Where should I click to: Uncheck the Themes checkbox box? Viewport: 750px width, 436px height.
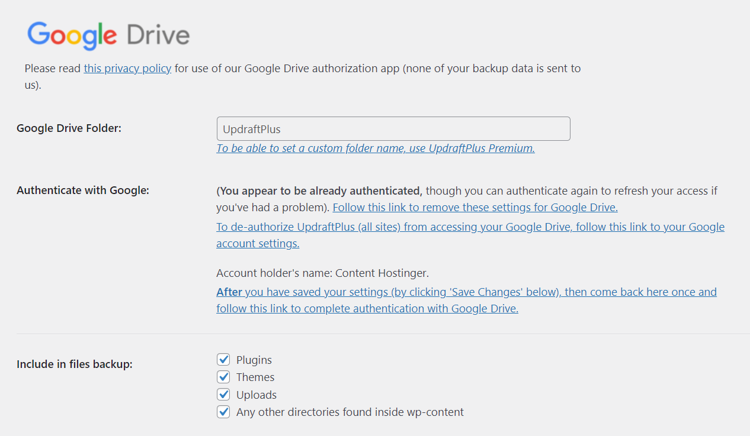pos(223,377)
